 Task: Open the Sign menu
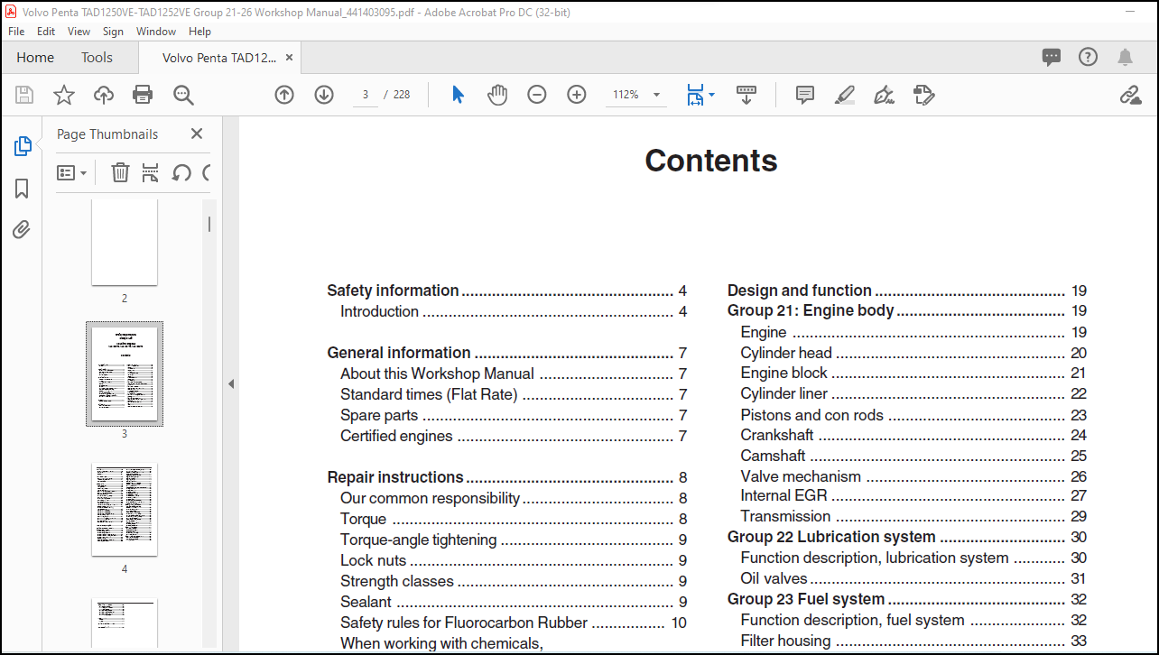click(113, 31)
